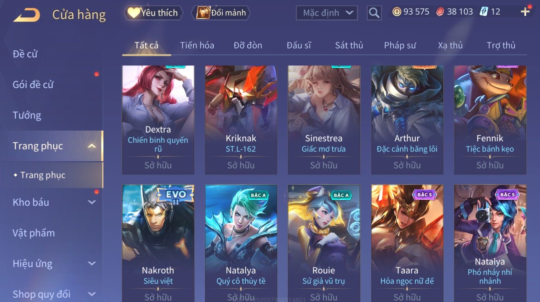Open Nakroth Siêu việt EVO skin card

pyautogui.click(x=158, y=243)
